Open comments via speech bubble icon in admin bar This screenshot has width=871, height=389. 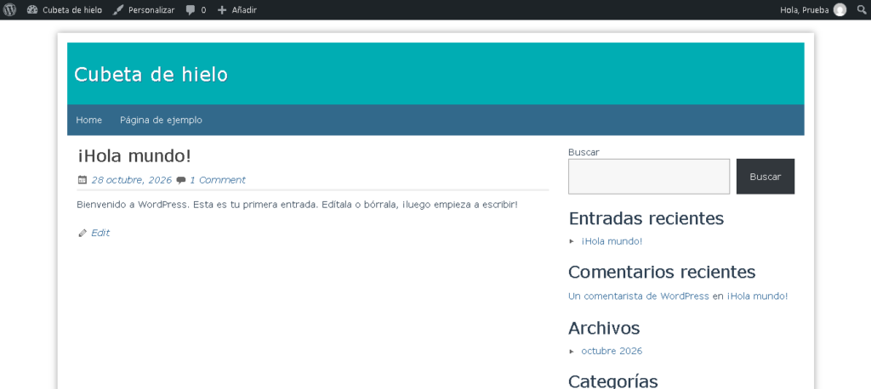pyautogui.click(x=191, y=10)
